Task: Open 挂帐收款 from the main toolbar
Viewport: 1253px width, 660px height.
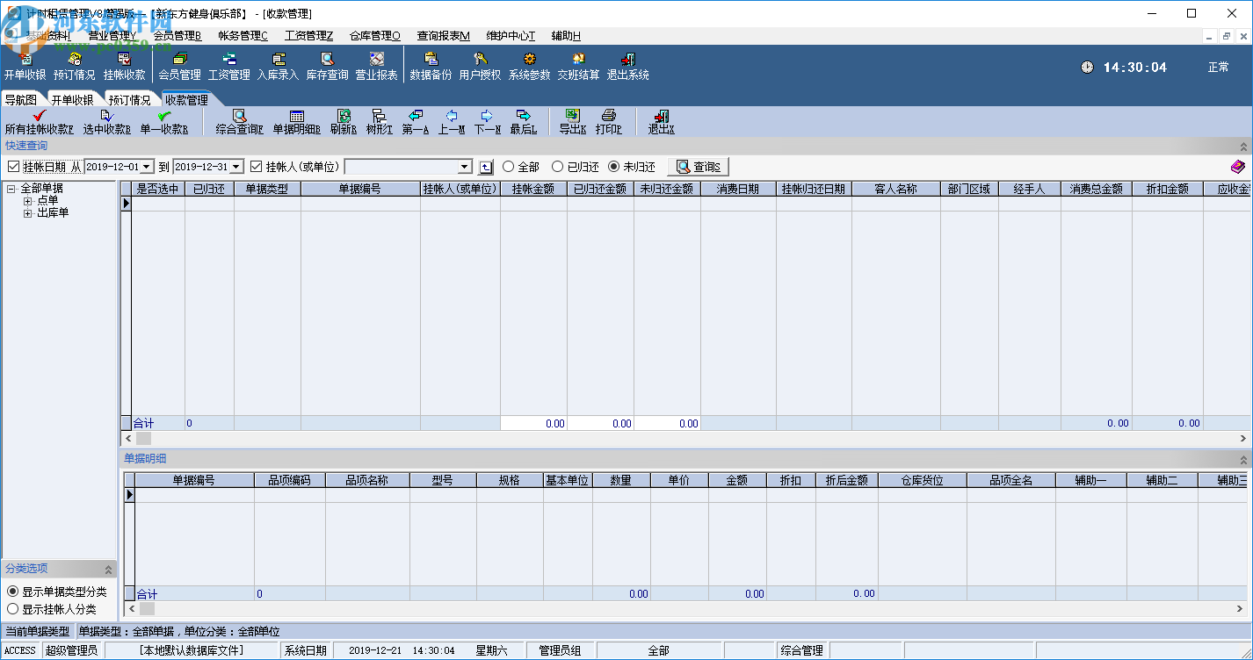Action: [124, 67]
